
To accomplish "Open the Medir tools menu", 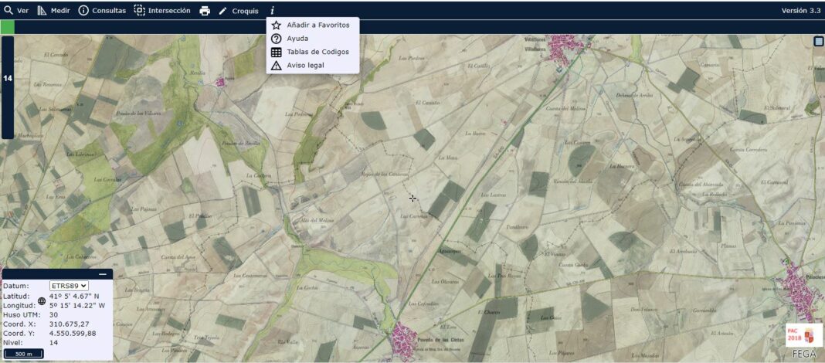I will (x=53, y=11).
